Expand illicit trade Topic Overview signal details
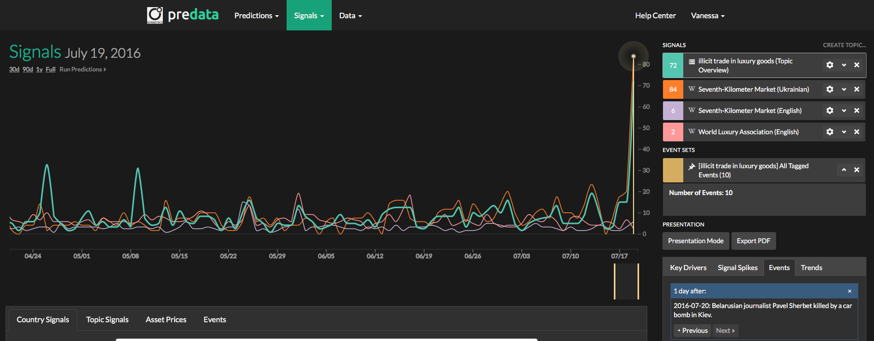The image size is (874, 341). pyautogui.click(x=844, y=65)
